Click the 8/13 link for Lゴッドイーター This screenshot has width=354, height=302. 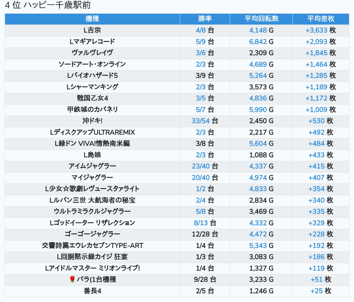pyautogui.click(x=201, y=223)
